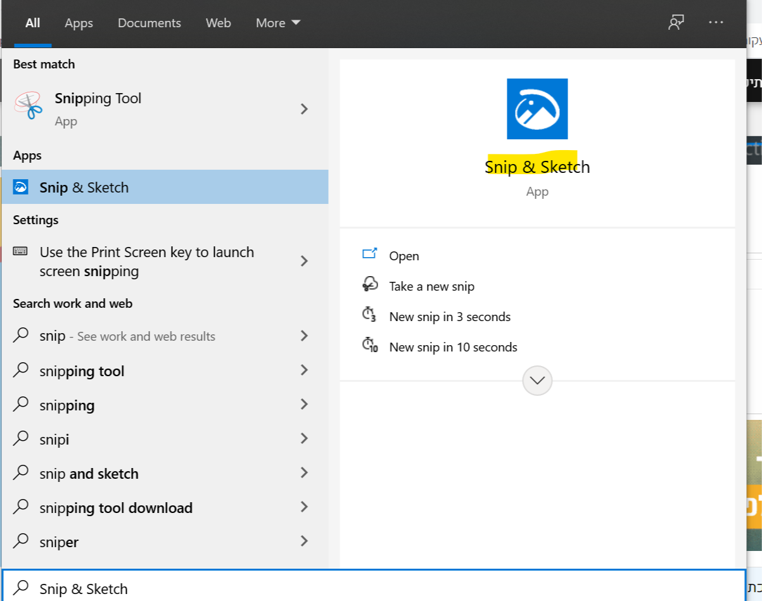Click the 3-second timer icon
The image size is (762, 601).
point(369,316)
